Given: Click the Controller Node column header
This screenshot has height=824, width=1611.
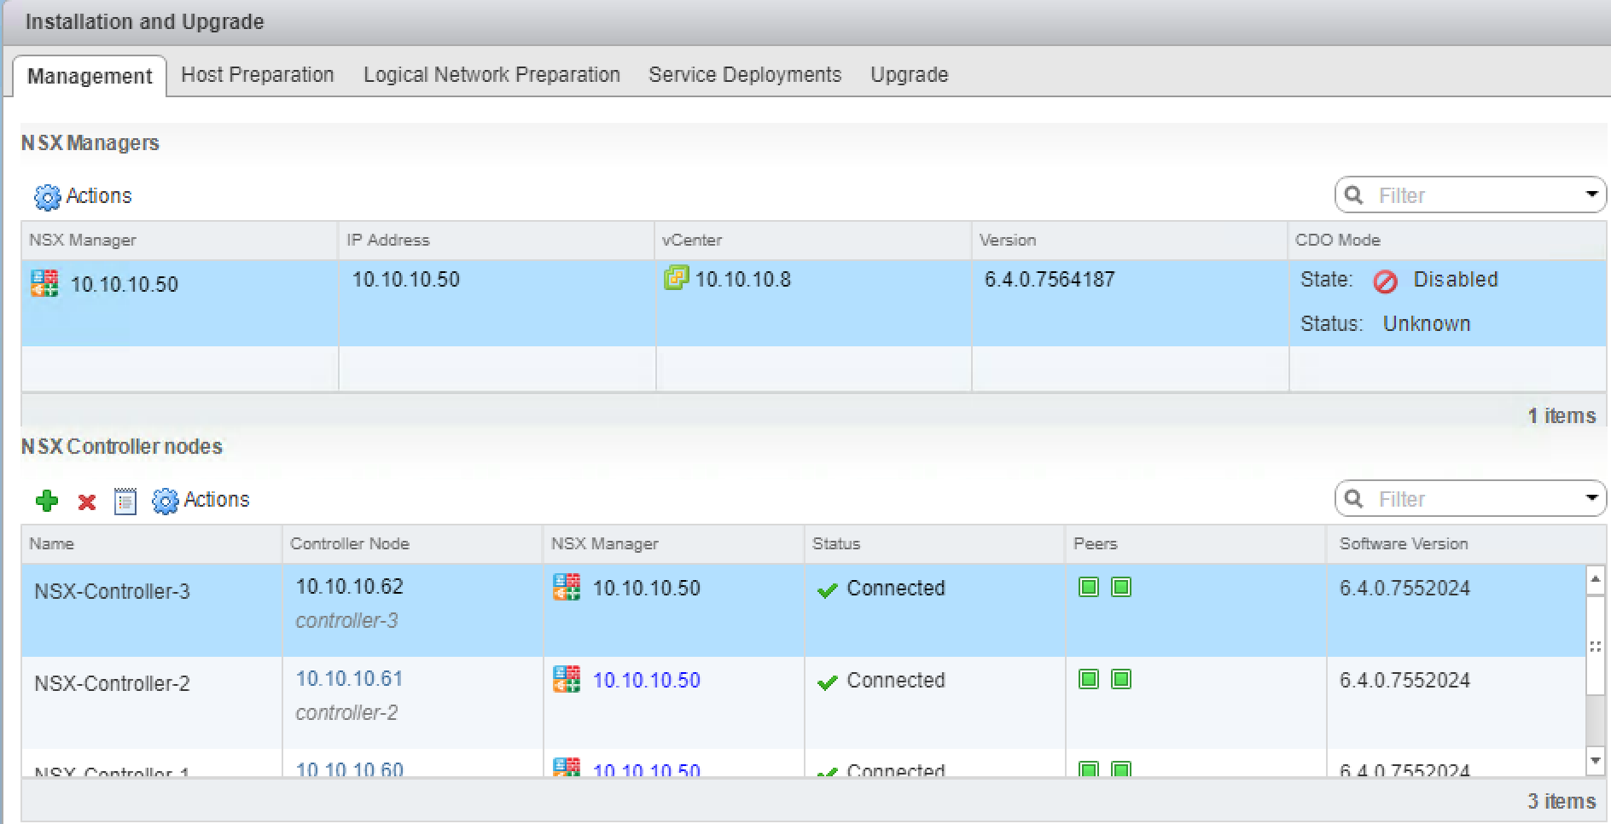Looking at the screenshot, I should pos(412,544).
